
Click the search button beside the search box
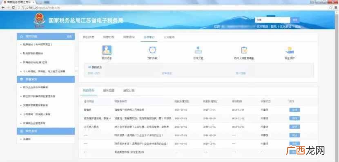click(295, 20)
